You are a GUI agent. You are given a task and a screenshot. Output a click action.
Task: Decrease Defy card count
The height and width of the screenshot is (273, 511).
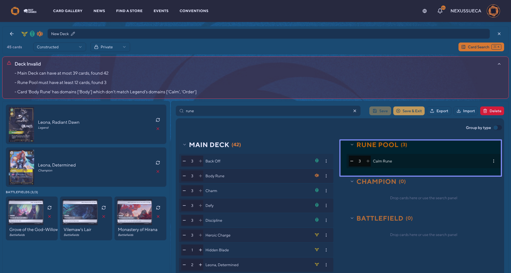coord(184,206)
